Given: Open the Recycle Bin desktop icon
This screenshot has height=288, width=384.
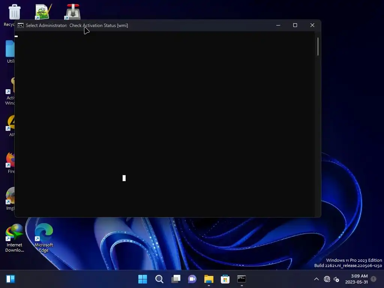Looking at the screenshot, I should pos(14,12).
